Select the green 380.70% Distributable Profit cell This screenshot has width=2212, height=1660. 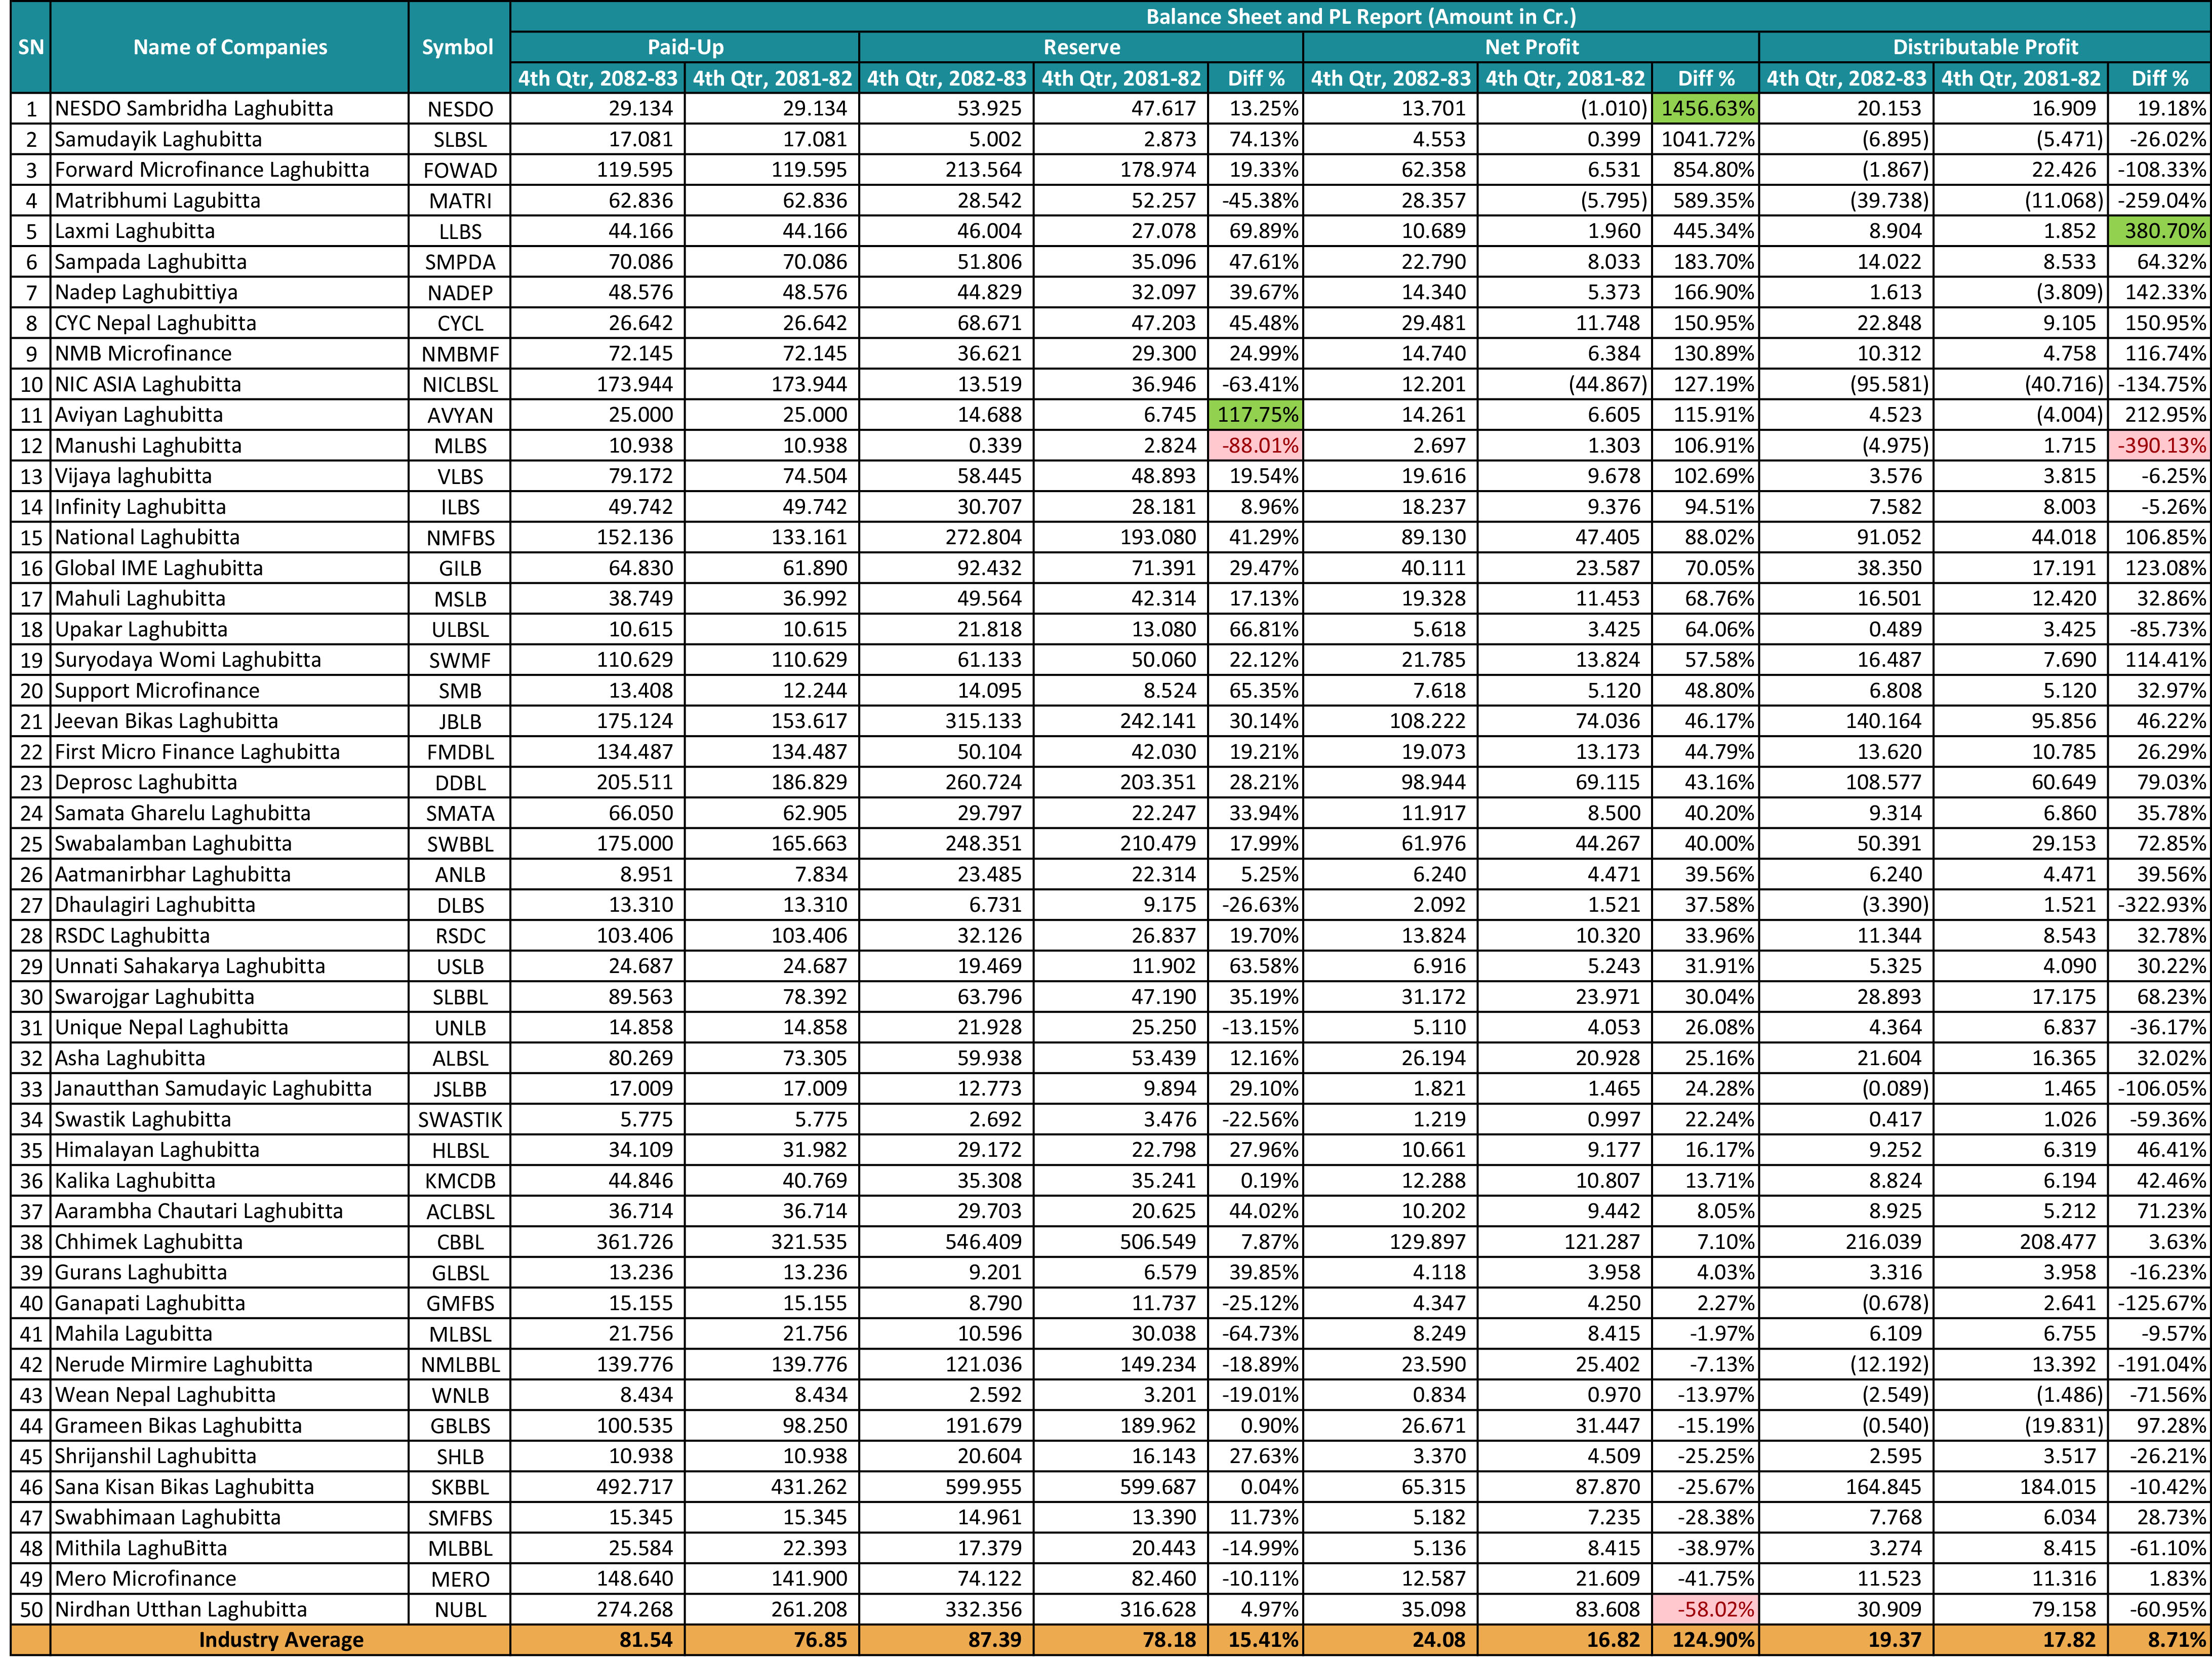2158,231
